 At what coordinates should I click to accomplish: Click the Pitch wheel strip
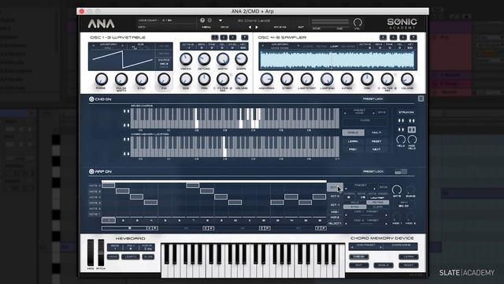pyautogui.click(x=101, y=252)
